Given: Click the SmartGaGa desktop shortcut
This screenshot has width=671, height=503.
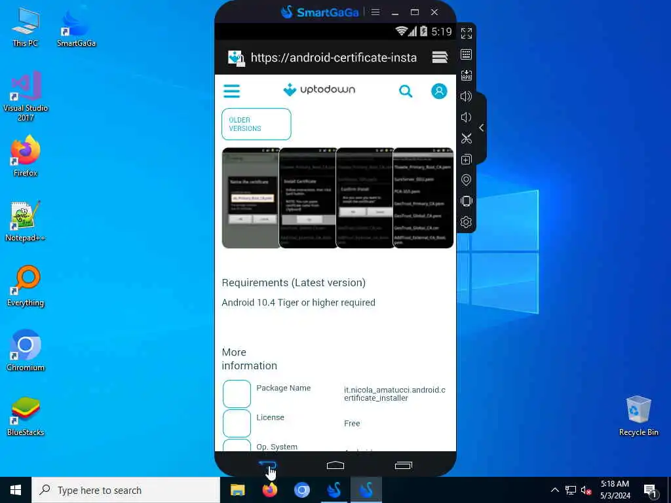Looking at the screenshot, I should click(76, 28).
